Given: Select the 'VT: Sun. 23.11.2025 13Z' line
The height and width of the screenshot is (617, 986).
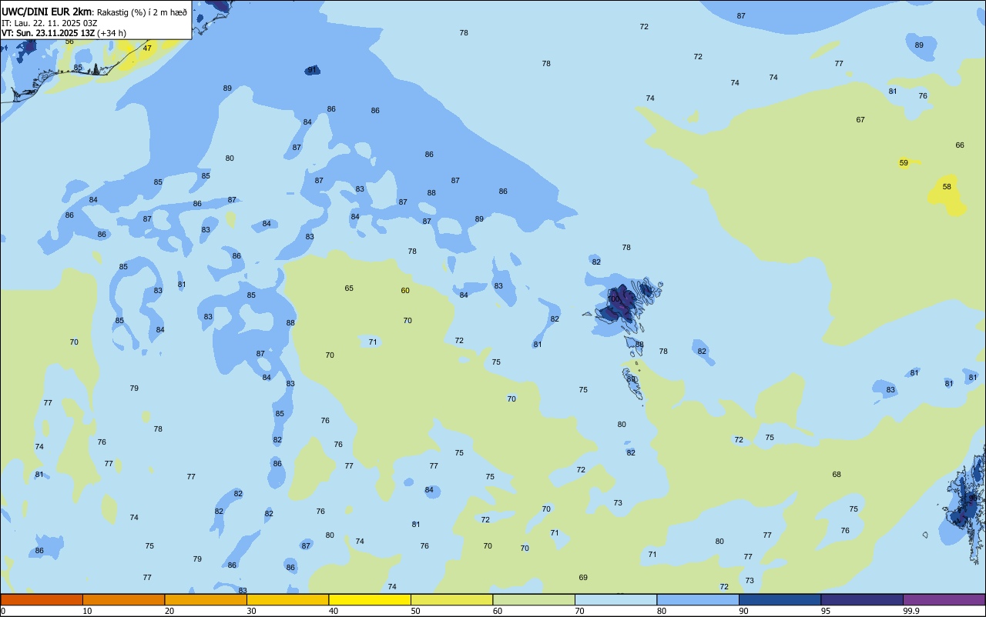Looking at the screenshot, I should coord(48,33).
